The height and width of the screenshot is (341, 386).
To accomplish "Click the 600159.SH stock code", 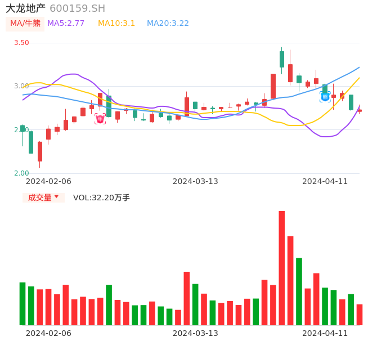I will click(x=77, y=8).
